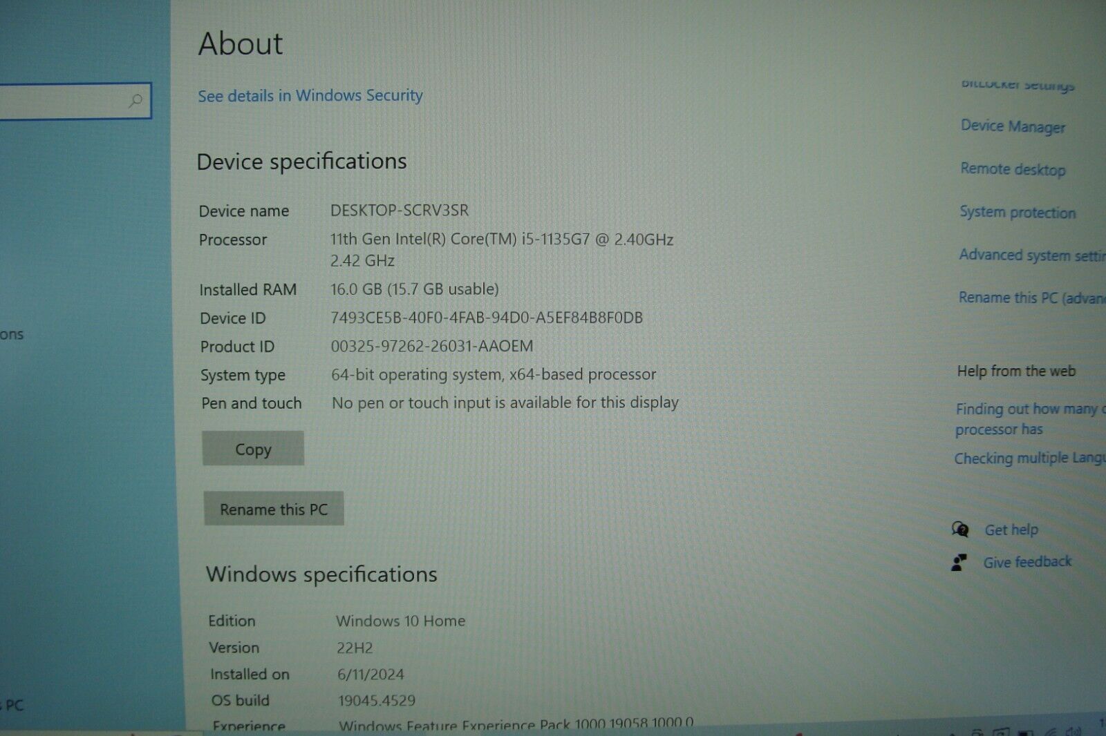The height and width of the screenshot is (736, 1106).
Task: Select version 22H2 text
Action: (x=355, y=648)
